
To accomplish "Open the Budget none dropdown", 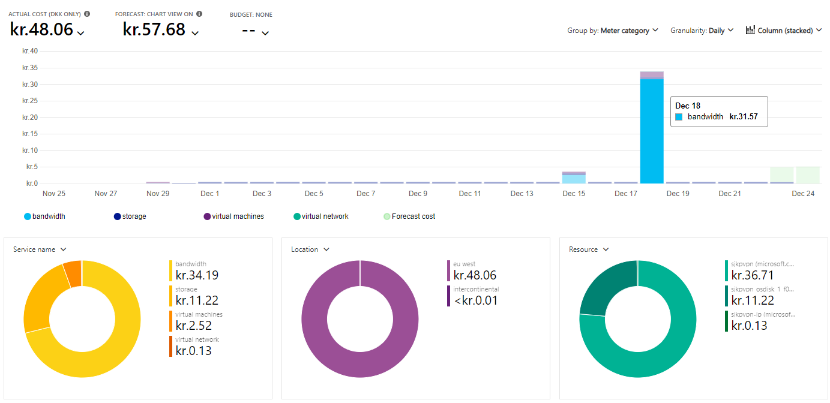I will coord(265,33).
